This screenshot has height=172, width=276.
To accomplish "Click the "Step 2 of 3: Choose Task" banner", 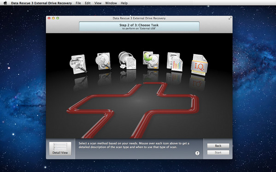I will click(x=139, y=26).
